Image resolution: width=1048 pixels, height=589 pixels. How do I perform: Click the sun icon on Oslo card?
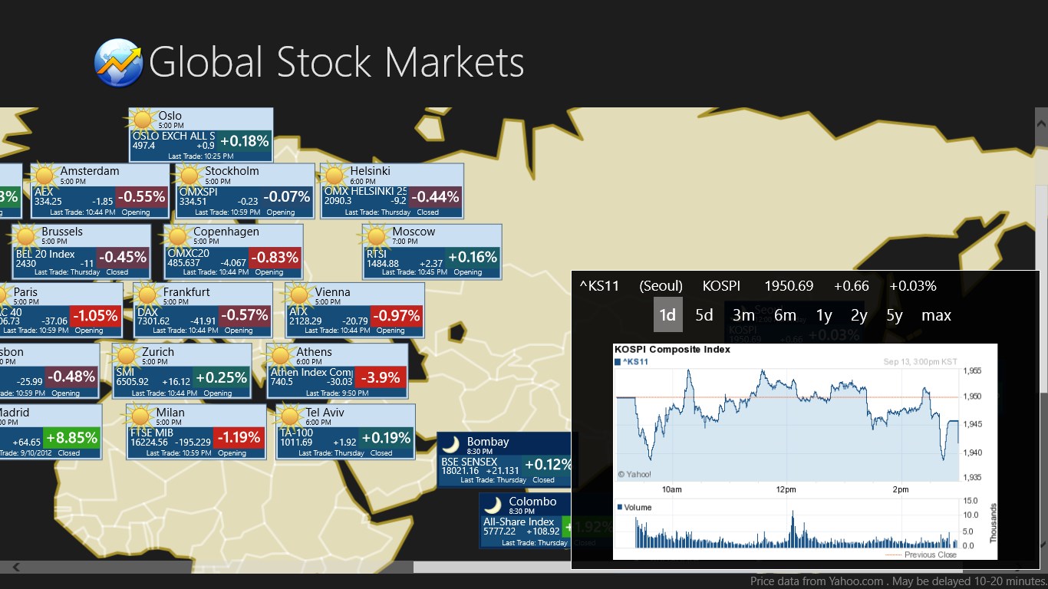[x=143, y=120]
